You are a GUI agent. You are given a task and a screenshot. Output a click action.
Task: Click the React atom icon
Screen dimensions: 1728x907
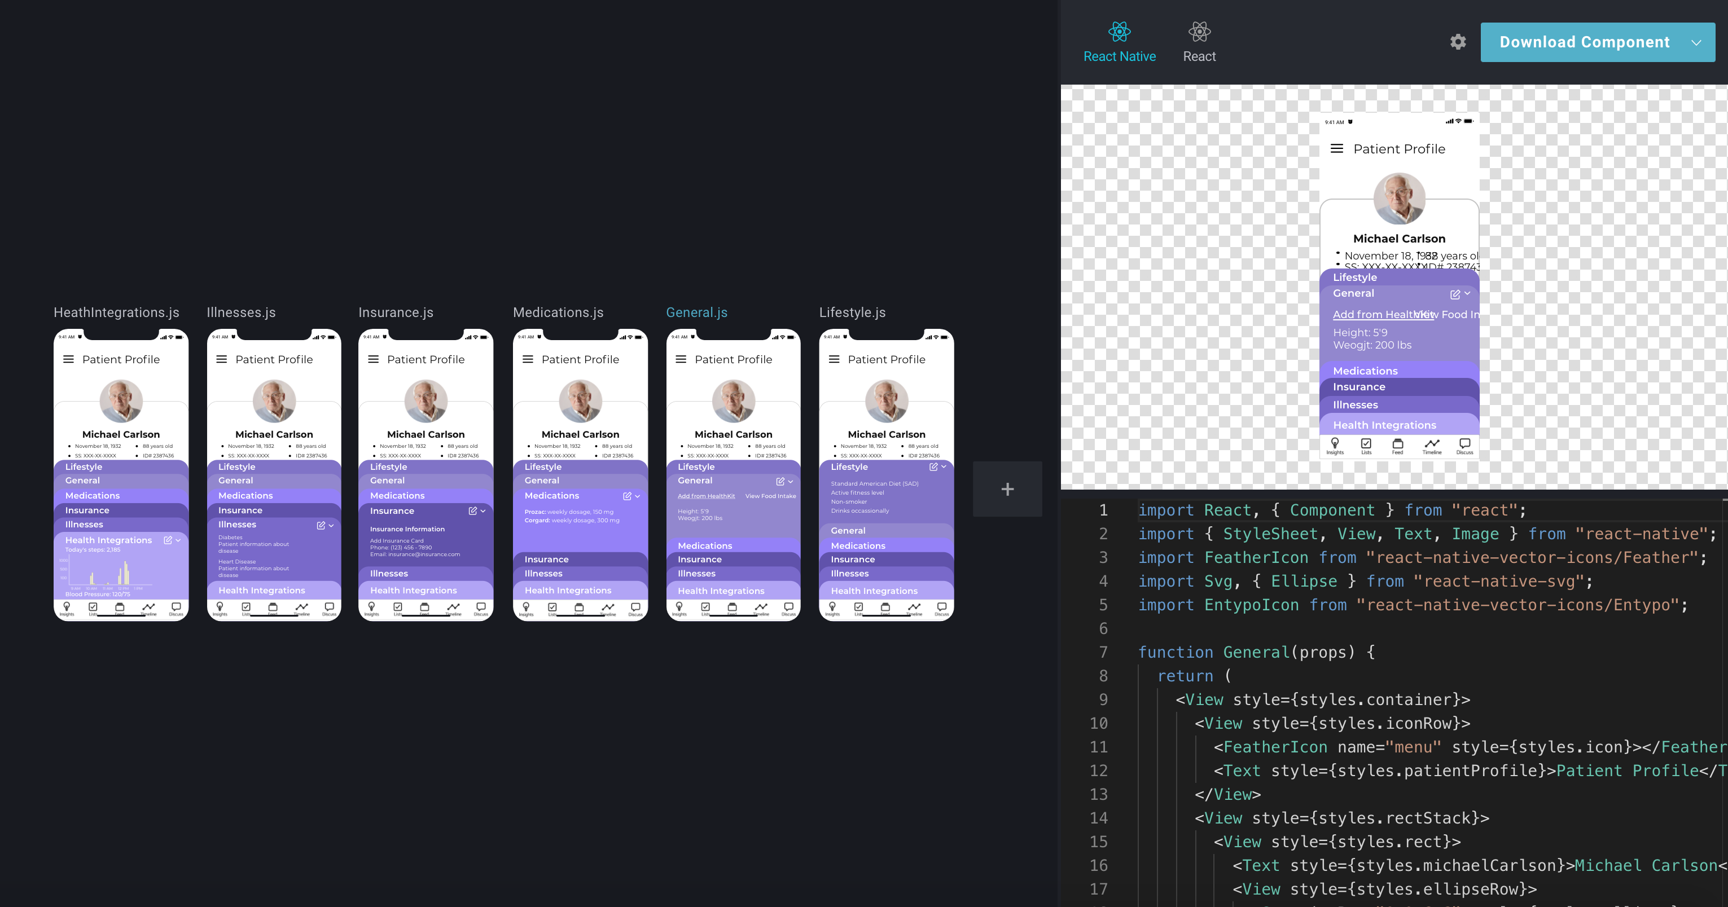(1199, 31)
